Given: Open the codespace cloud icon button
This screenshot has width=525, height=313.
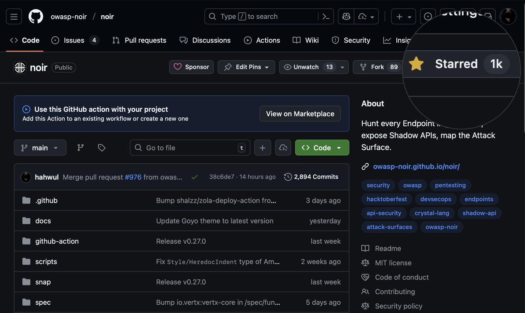Looking at the screenshot, I should coord(283,148).
